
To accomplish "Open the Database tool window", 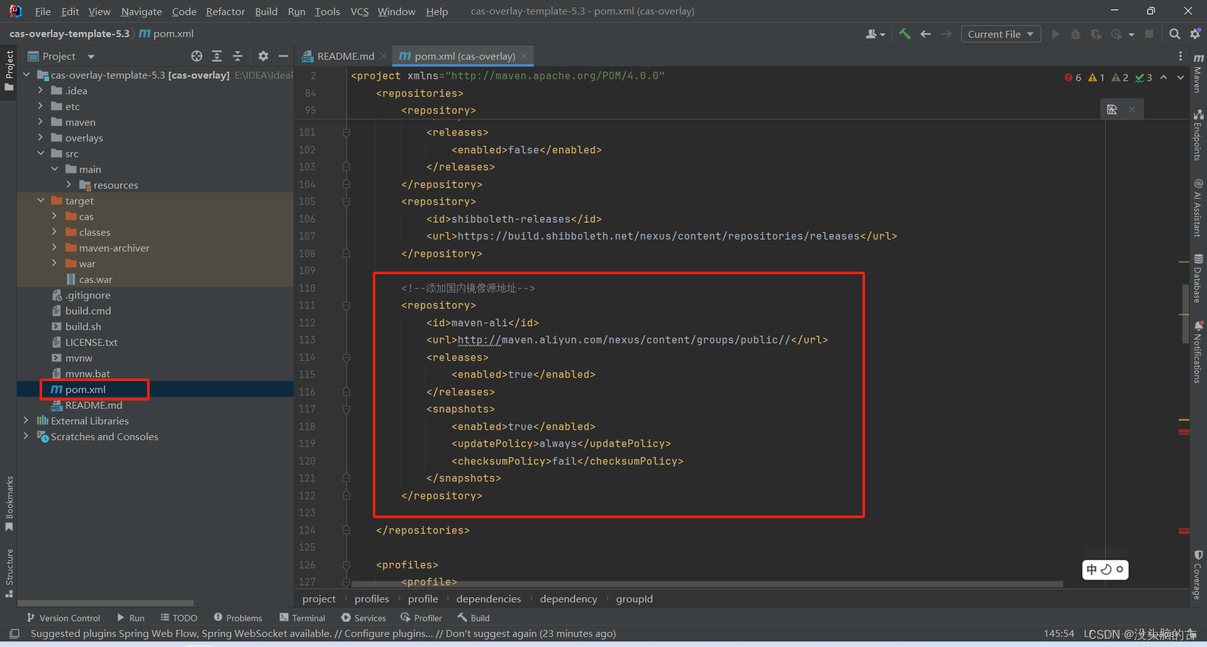I will click(x=1198, y=279).
